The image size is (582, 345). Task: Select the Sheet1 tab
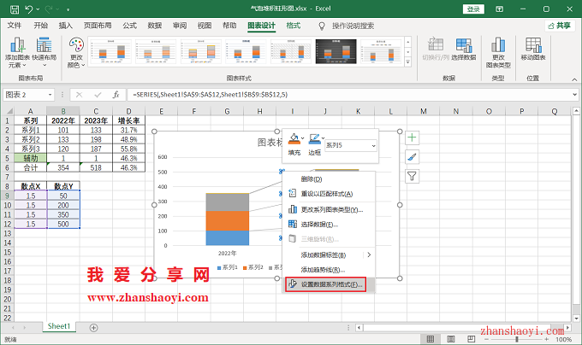[59, 326]
